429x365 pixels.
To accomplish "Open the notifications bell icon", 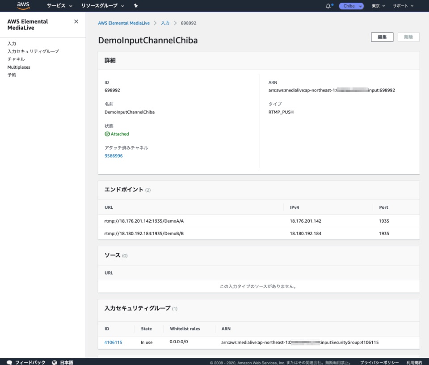I will [328, 6].
